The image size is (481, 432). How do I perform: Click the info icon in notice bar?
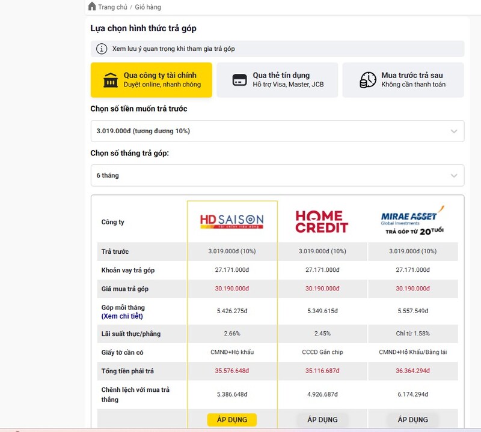coord(102,49)
